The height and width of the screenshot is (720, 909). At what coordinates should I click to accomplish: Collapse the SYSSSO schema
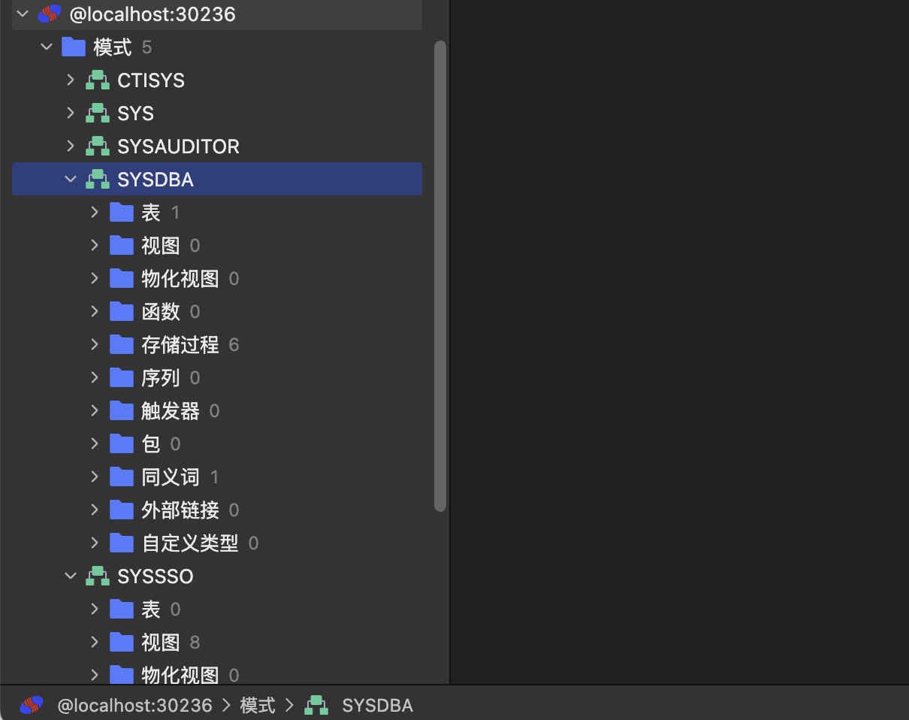71,576
